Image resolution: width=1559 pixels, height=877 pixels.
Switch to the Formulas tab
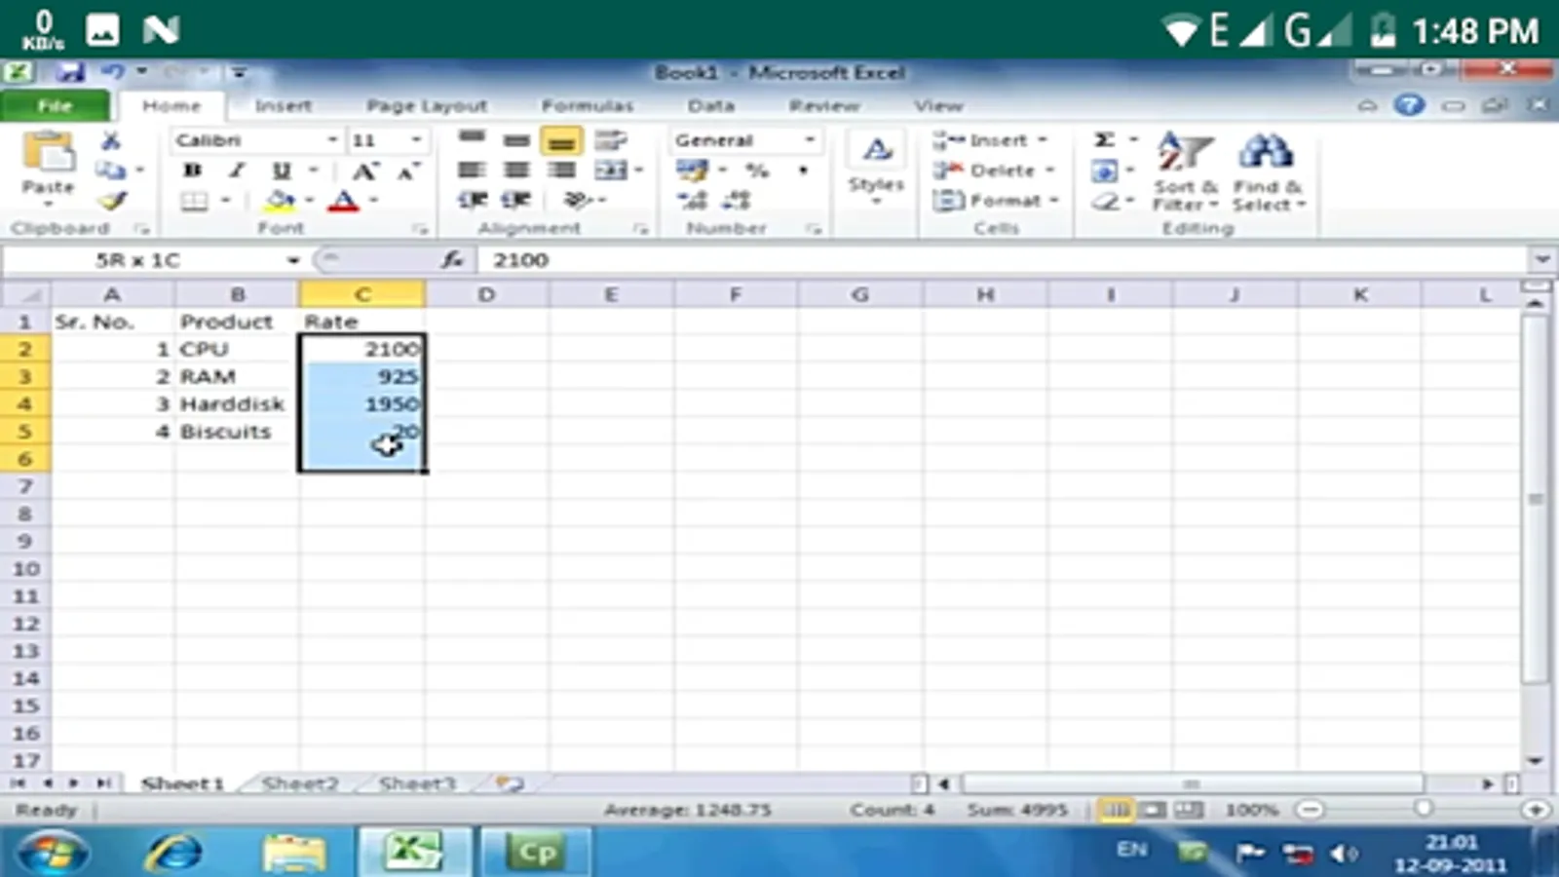click(x=588, y=105)
